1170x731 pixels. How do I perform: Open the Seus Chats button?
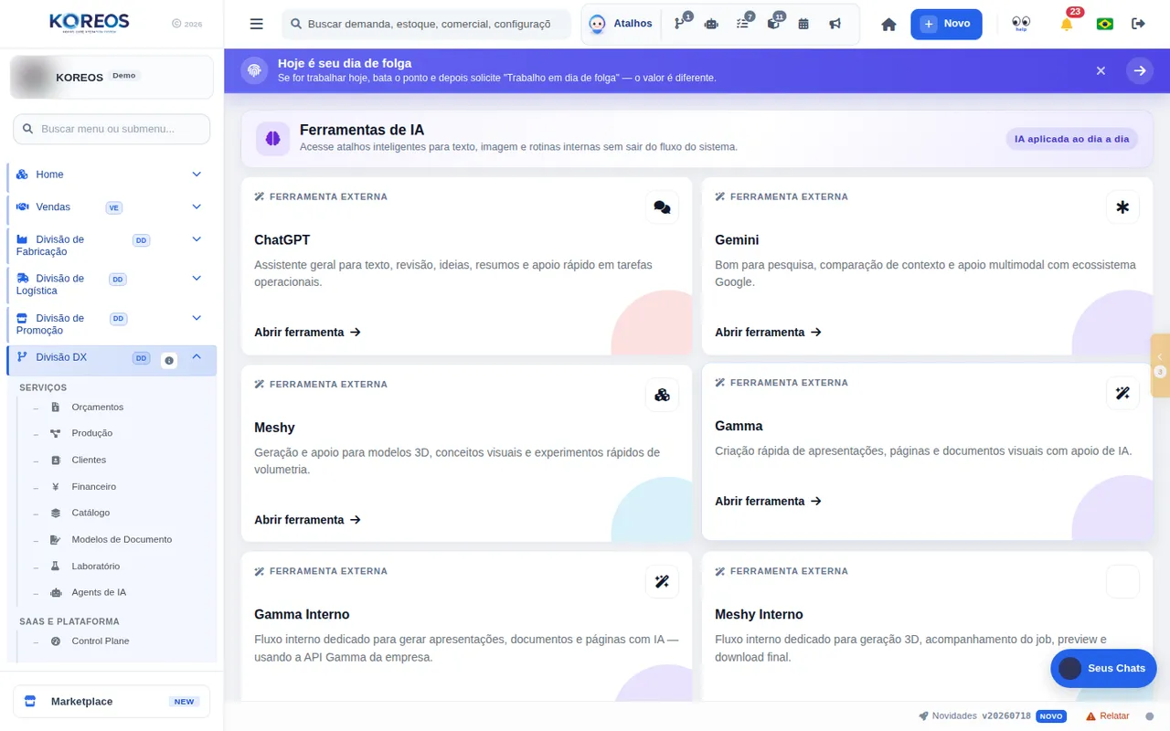[x=1103, y=668]
